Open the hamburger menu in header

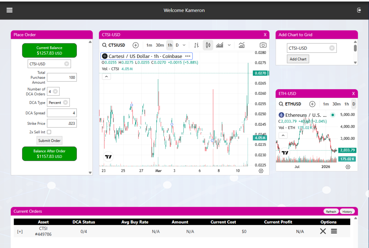point(9,10)
